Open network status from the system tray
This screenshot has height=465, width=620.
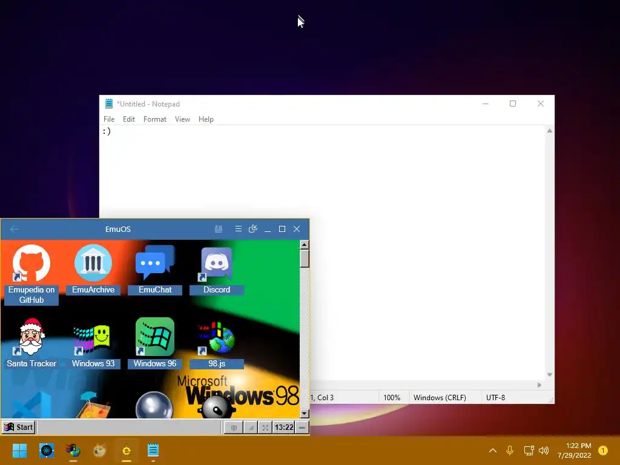point(529,450)
